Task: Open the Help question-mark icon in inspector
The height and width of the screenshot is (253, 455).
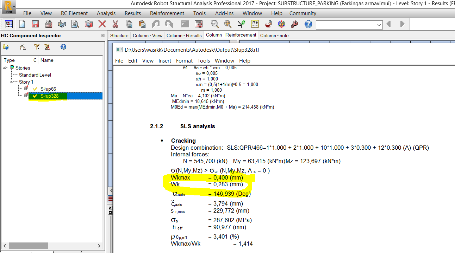Action: [x=63, y=47]
